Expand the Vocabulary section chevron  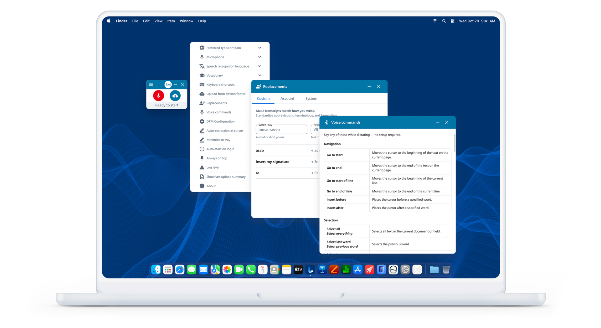coord(259,75)
